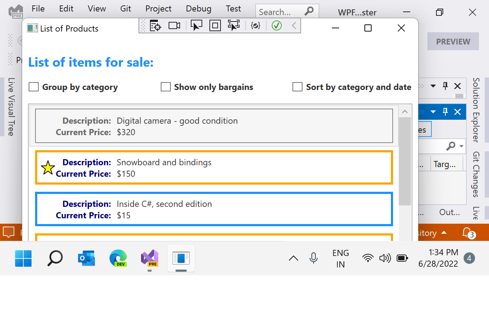Open the Solution Explorer window options dropdown arrow
Screen dimensions: 489x309
433,86
